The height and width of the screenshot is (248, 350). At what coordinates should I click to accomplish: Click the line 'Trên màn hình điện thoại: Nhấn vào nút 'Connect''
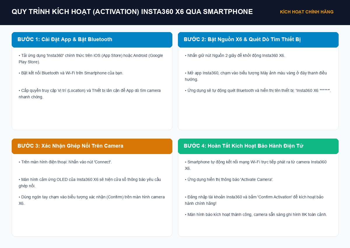65,162
